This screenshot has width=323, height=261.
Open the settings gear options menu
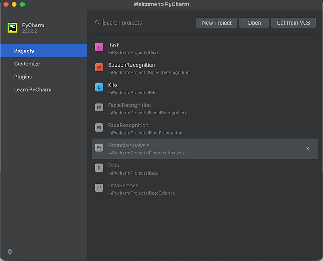10,252
